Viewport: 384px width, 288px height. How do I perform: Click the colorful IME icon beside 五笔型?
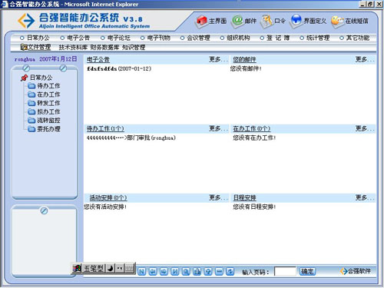[77, 269]
